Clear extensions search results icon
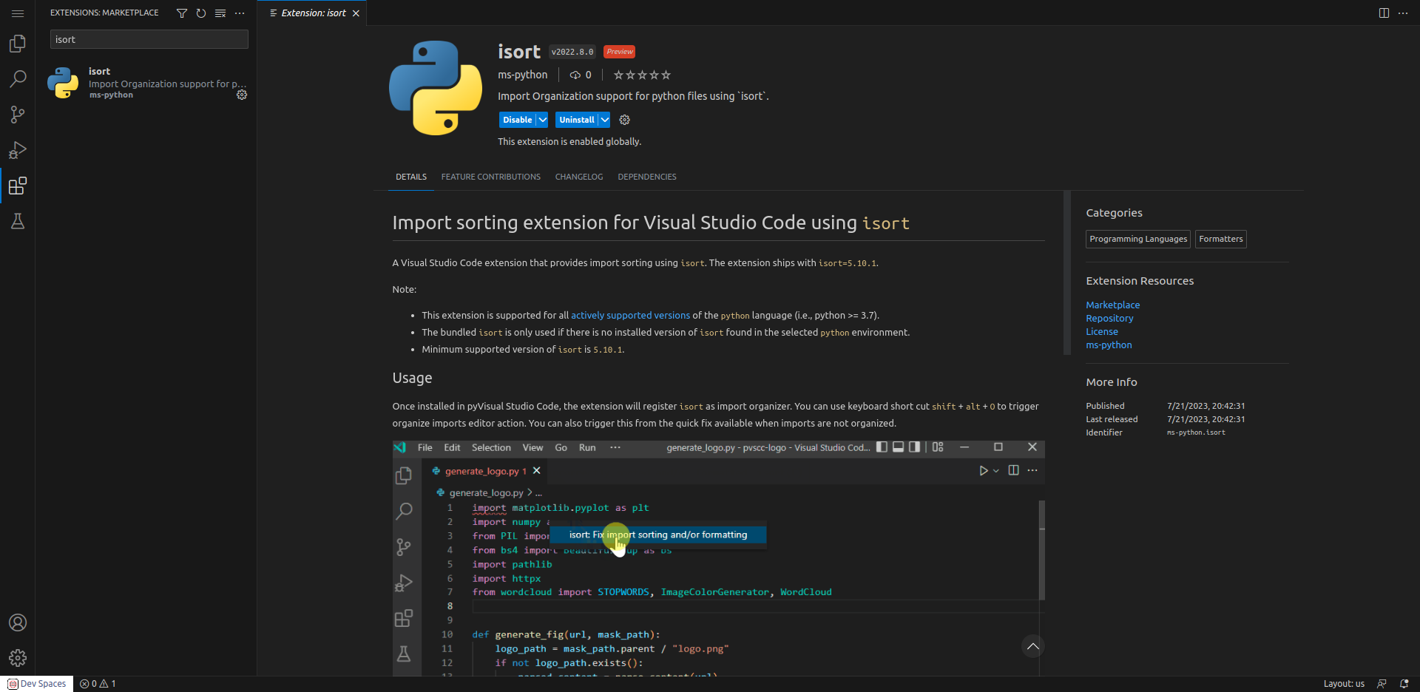Image resolution: width=1420 pixels, height=692 pixels. point(220,13)
